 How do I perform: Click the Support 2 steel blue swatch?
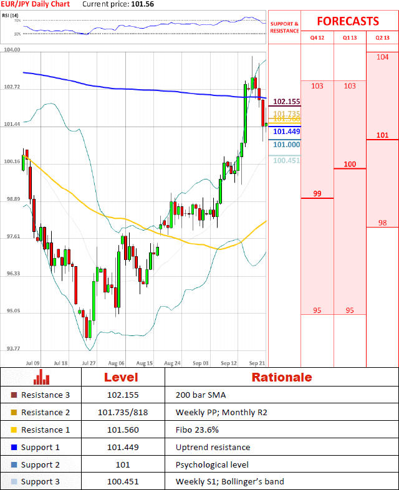coord(14,464)
